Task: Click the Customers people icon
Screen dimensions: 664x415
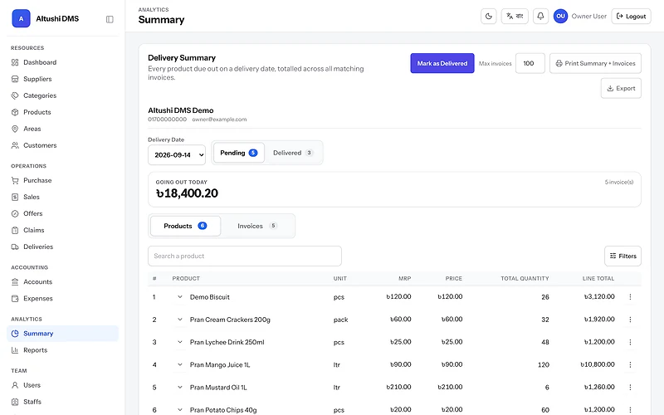Action: click(15, 146)
